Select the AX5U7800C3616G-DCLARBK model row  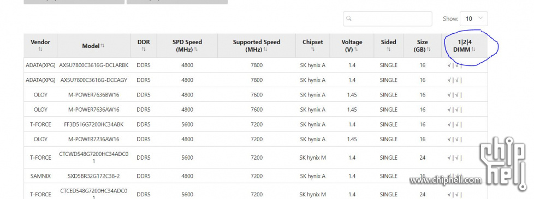[256, 65]
